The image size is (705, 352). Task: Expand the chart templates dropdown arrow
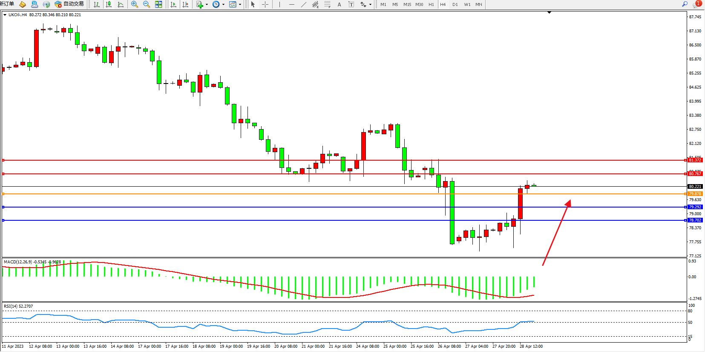[240, 4]
